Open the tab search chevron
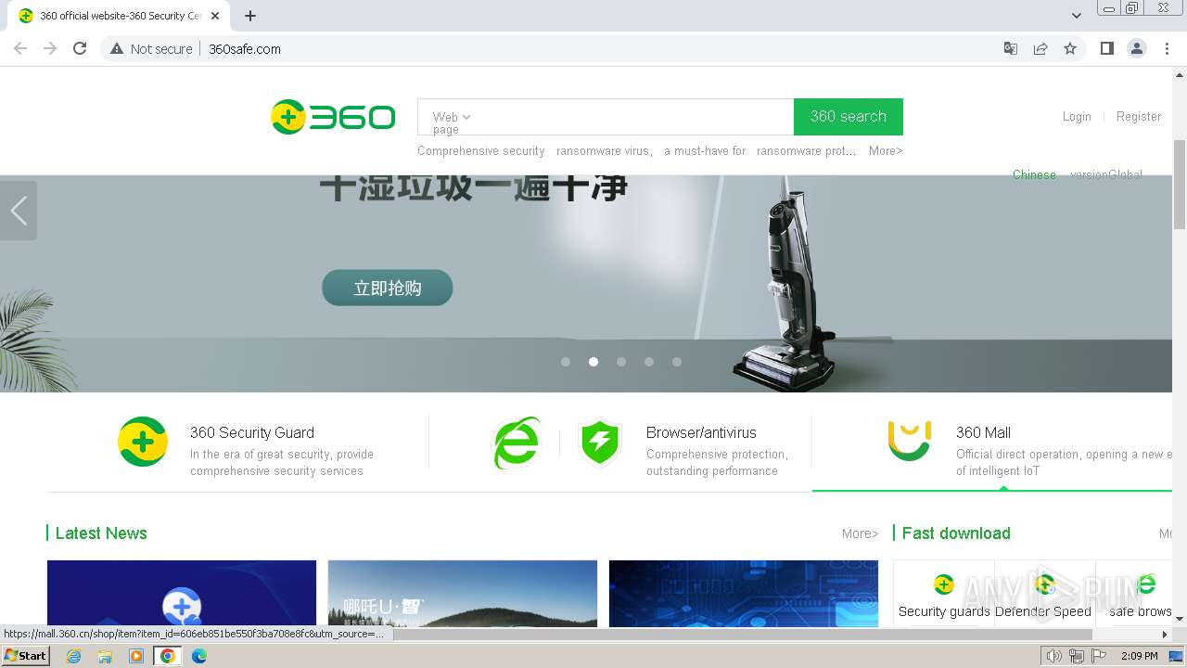This screenshot has width=1187, height=668. coord(1077,16)
